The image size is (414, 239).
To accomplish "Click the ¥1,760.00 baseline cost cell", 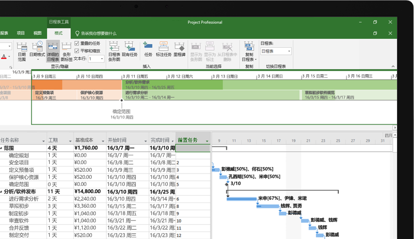I will tap(90, 148).
